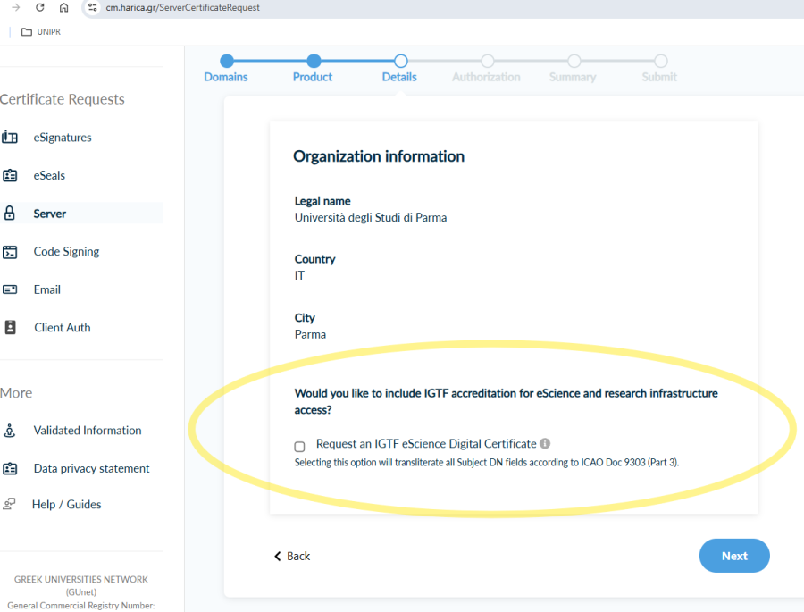Click the Validated Information stamp icon

(10, 431)
